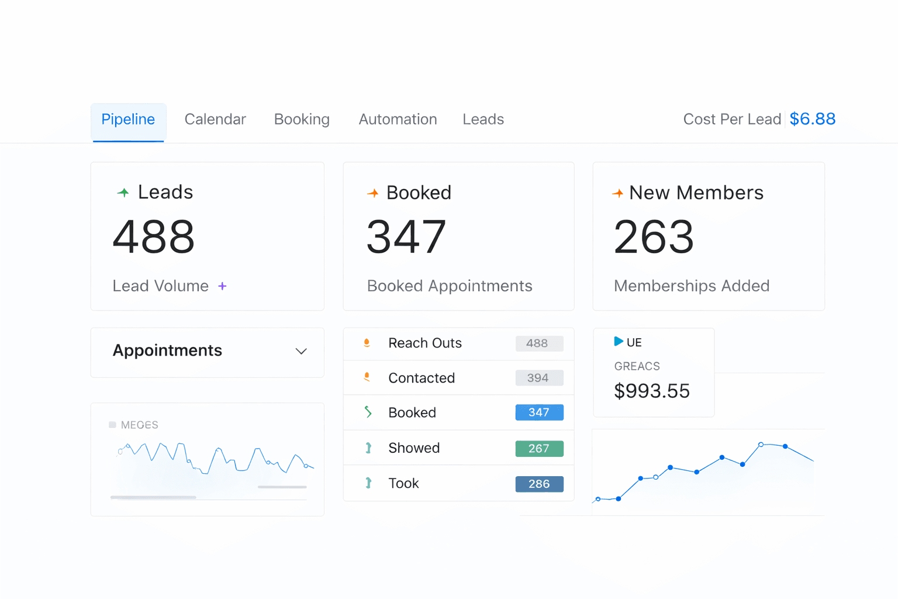The height and width of the screenshot is (599, 898).
Task: Click the blue play icon beside UE
Action: click(619, 342)
